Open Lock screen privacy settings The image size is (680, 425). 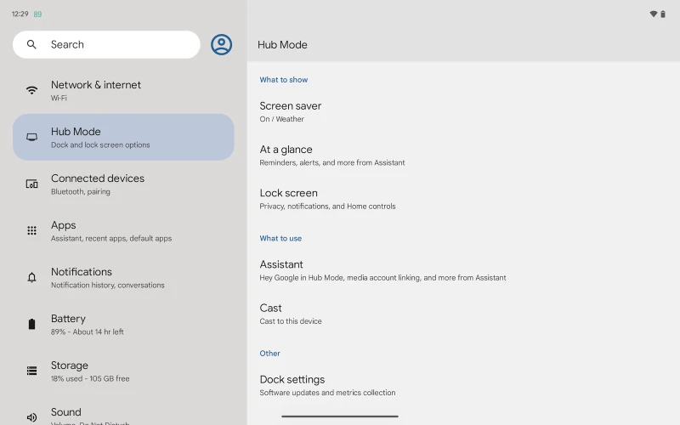click(x=289, y=198)
